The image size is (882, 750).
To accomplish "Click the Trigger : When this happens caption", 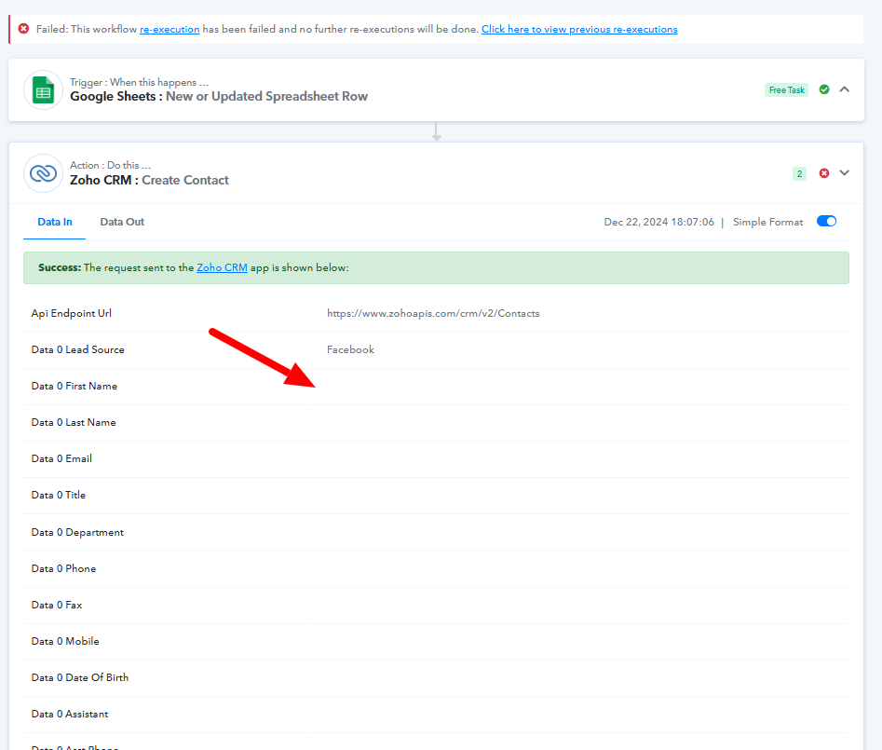I will pyautogui.click(x=139, y=82).
